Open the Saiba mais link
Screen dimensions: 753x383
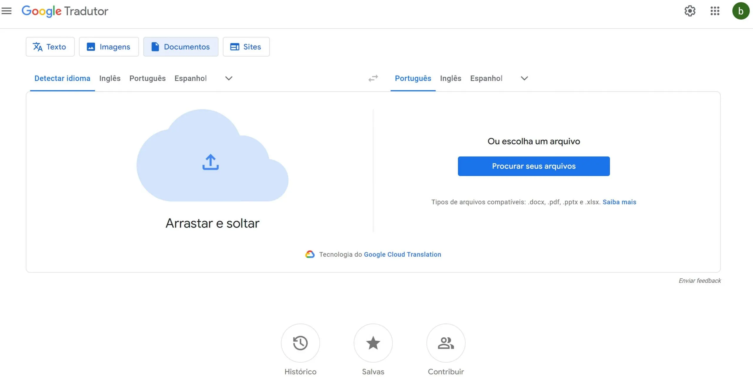tap(619, 202)
